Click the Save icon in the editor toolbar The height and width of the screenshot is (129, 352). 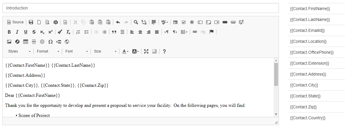tap(31, 22)
